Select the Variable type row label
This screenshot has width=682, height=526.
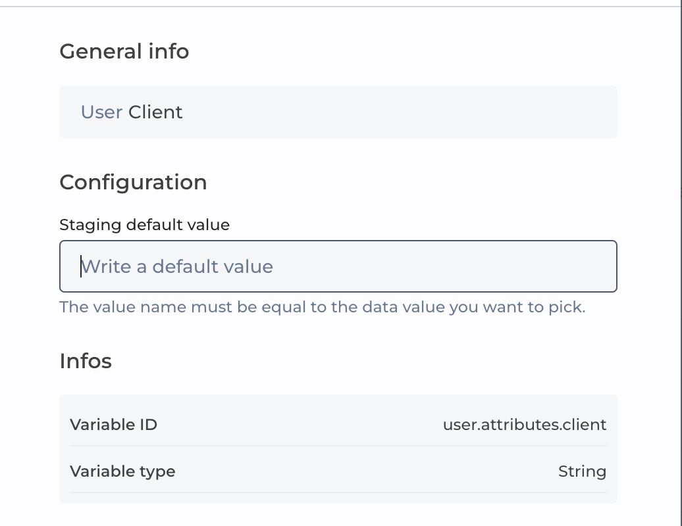(x=122, y=471)
